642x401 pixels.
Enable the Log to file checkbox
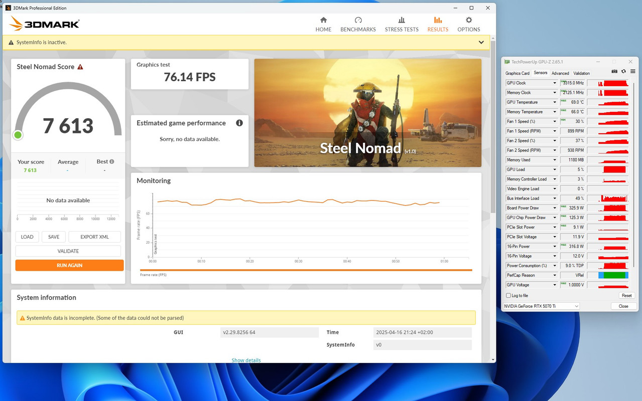pyautogui.click(x=508, y=296)
